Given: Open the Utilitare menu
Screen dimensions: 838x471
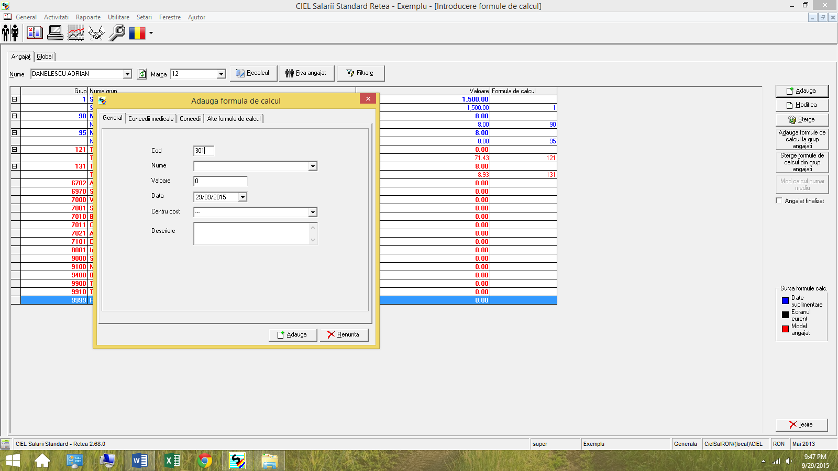Looking at the screenshot, I should 118,17.
